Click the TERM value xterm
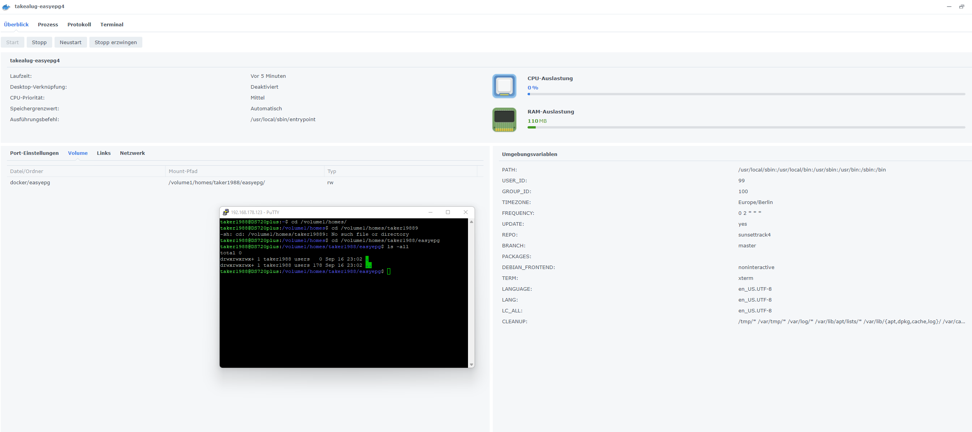972x432 pixels. [745, 278]
